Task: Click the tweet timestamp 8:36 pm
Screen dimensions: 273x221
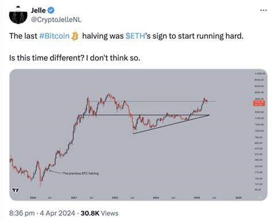Action: pyautogui.click(x=22, y=213)
